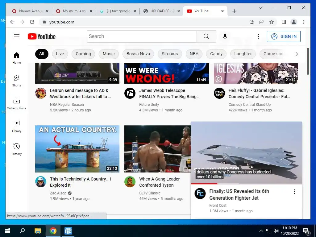Select the Laughter filter chip

tap(243, 54)
